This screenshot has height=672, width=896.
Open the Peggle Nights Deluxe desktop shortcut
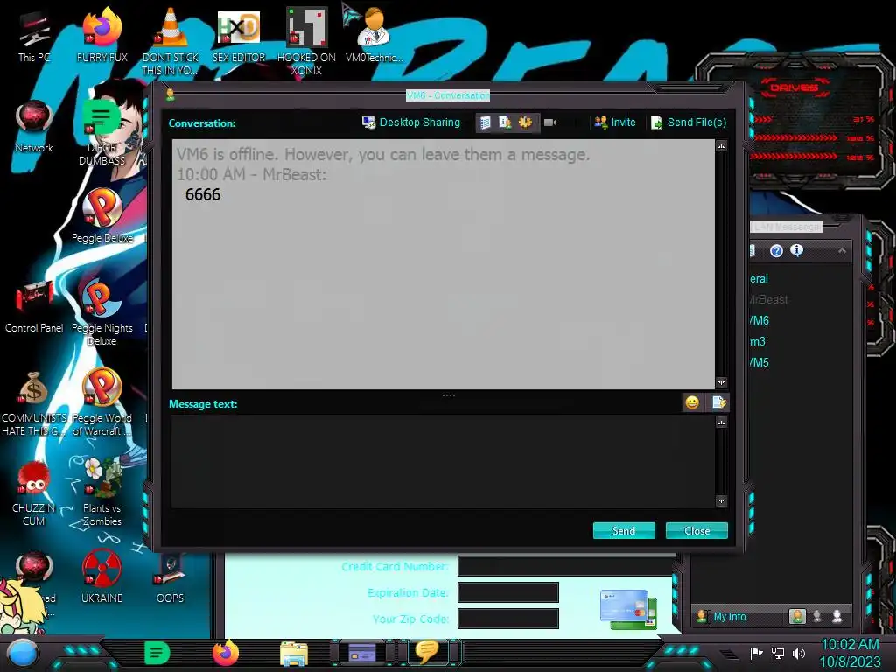(102, 313)
